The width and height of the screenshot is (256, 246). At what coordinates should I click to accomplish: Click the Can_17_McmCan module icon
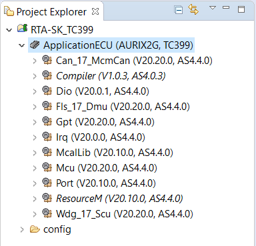[47, 60]
